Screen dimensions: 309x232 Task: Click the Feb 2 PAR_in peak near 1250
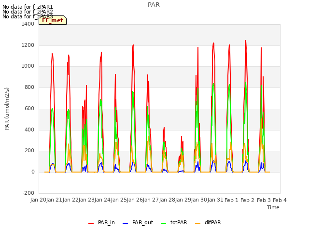245,41
